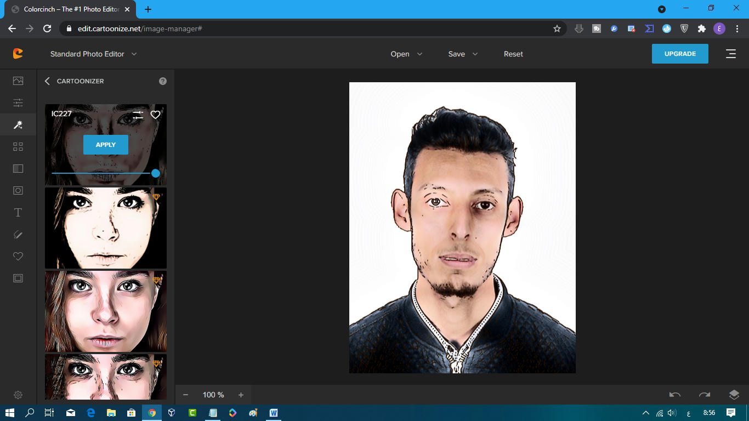Open the Overlays texture icon in sidebar
This screenshot has height=421, width=749.
tap(18, 168)
